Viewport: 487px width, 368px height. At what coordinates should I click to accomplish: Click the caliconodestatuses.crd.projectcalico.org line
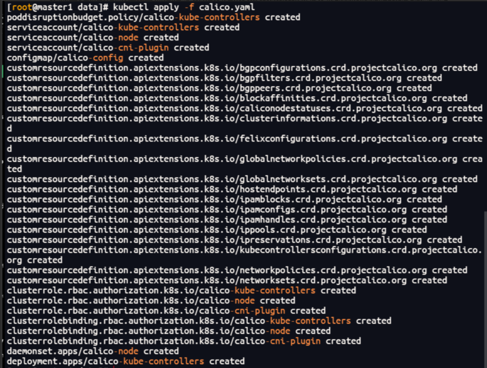(245, 109)
